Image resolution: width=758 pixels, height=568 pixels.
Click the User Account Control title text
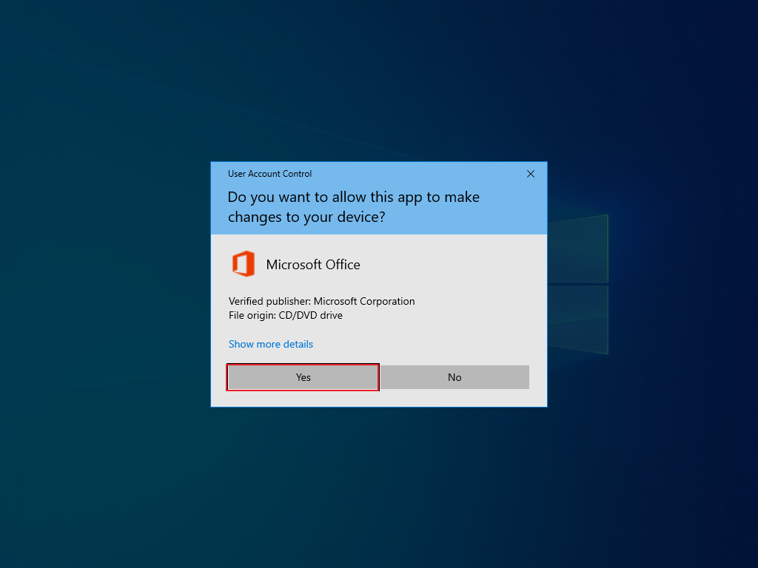pyautogui.click(x=269, y=174)
